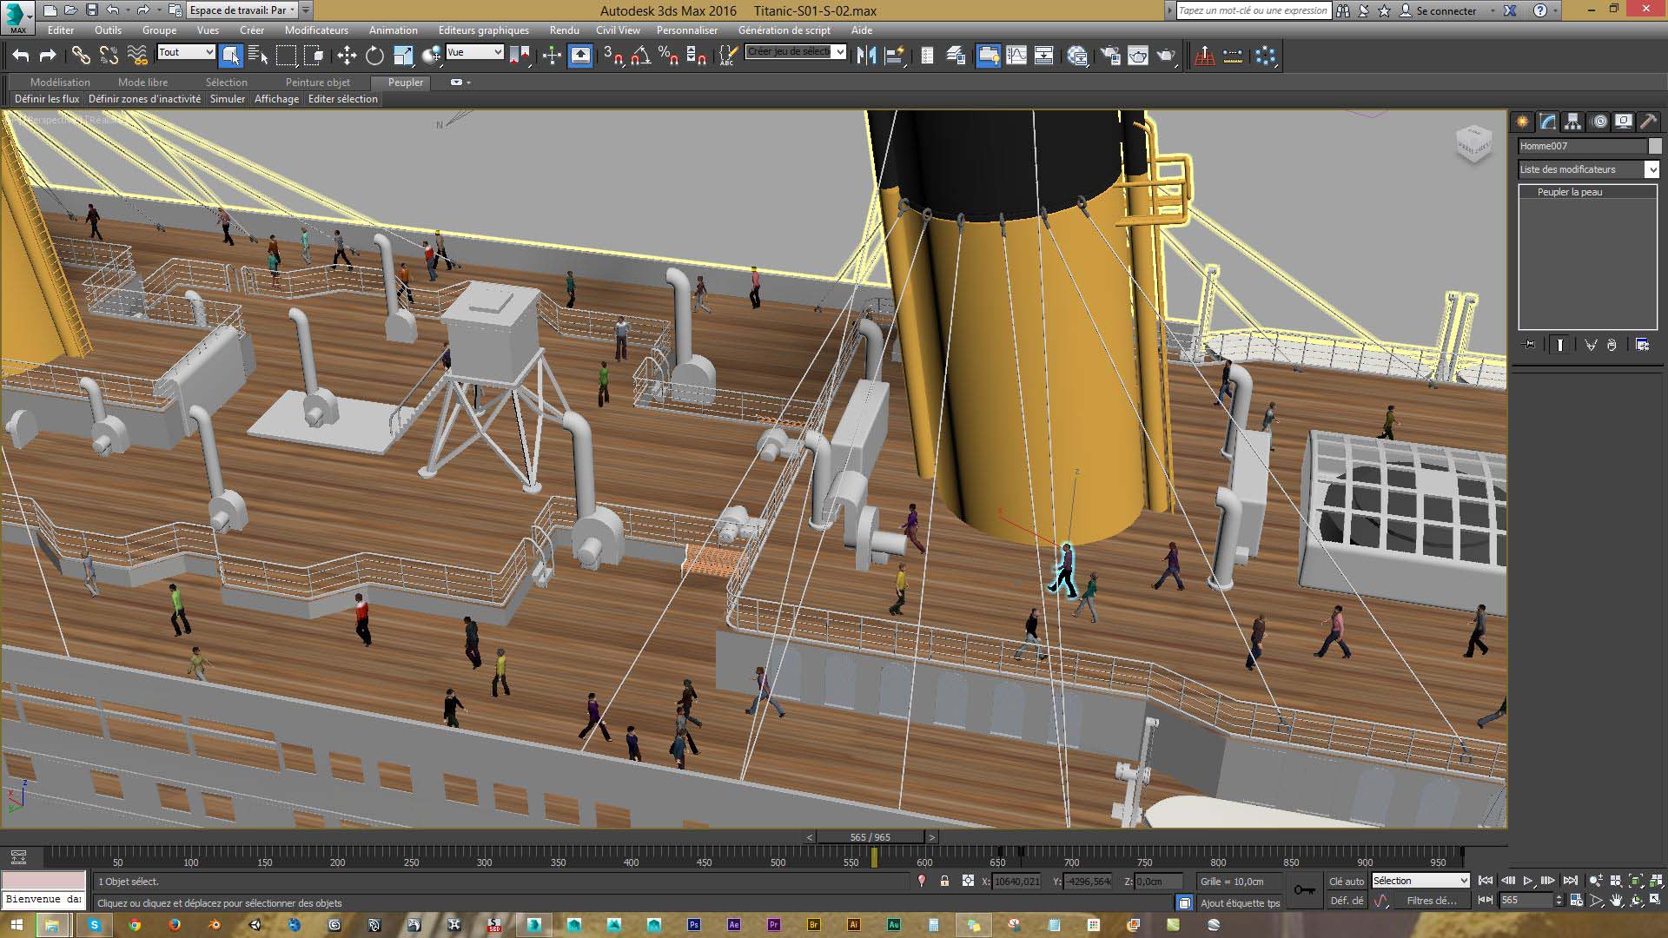The image size is (1668, 938).
Task: Toggle the Angle Snap
Action: pyautogui.click(x=641, y=56)
